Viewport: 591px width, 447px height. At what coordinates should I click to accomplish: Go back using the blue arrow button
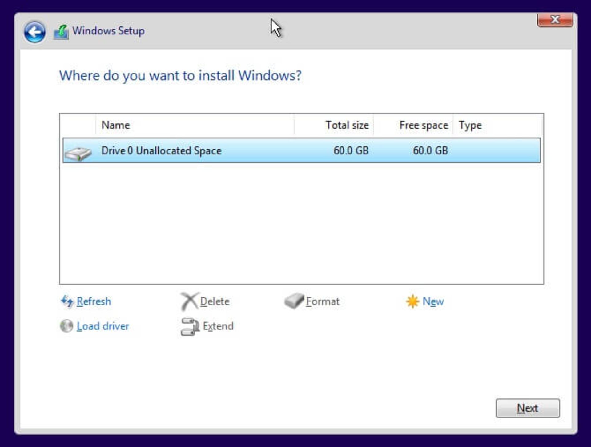pyautogui.click(x=34, y=32)
